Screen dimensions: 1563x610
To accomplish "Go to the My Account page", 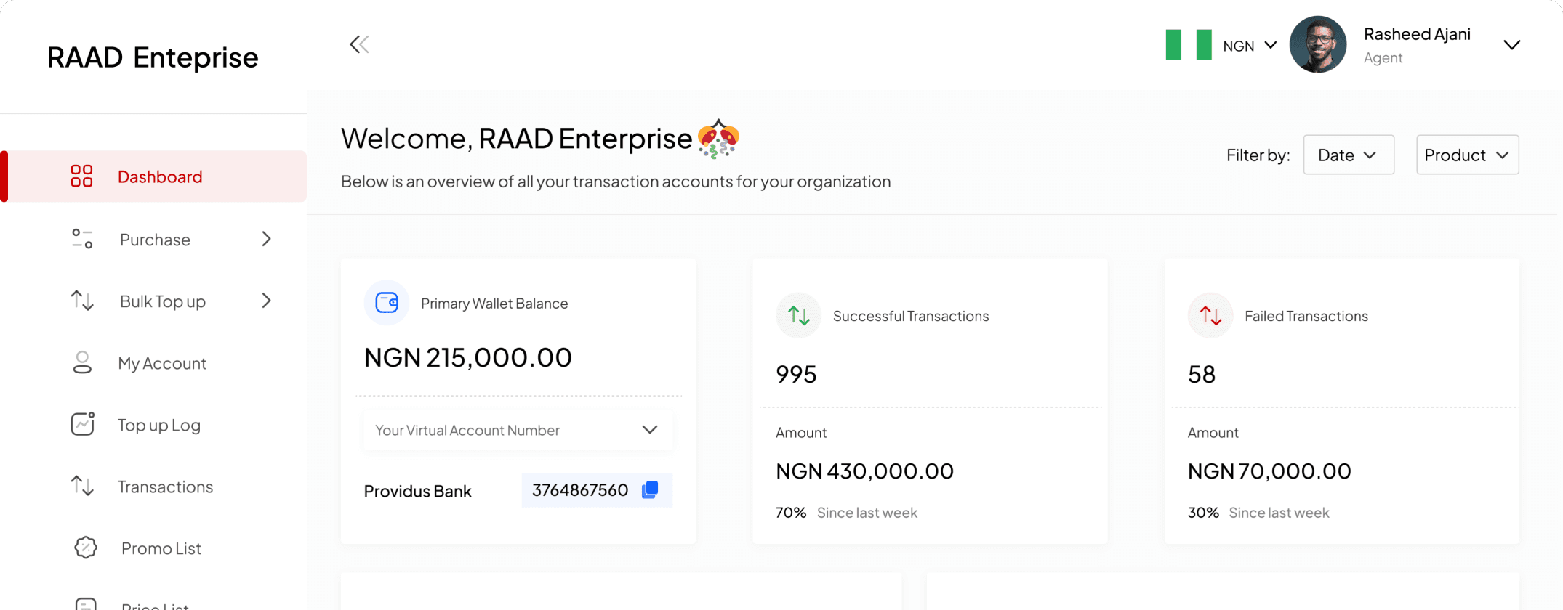I will pyautogui.click(x=162, y=363).
